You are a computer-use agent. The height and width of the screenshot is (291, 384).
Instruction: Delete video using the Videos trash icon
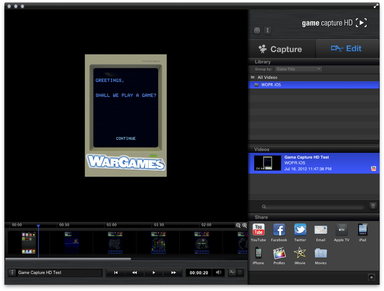[373, 206]
